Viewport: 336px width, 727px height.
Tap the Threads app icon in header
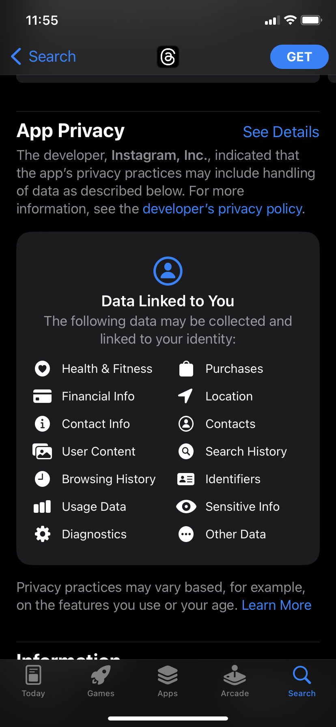[168, 57]
